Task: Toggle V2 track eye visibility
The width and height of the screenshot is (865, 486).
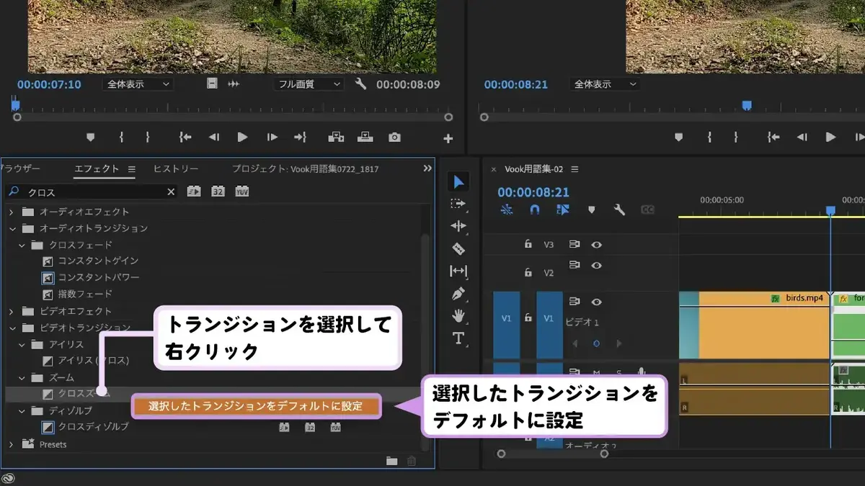Action: click(x=596, y=266)
